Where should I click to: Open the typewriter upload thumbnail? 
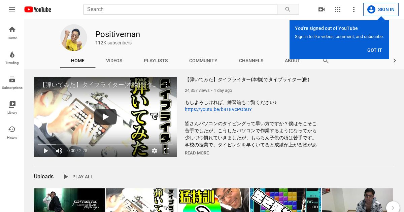pos(141,200)
